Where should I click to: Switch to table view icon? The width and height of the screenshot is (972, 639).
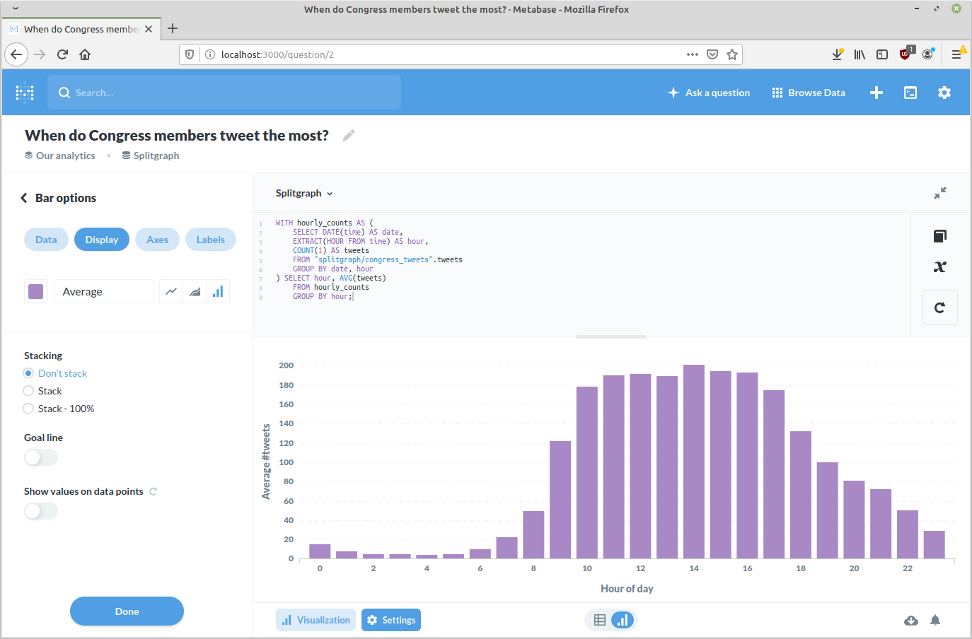pyautogui.click(x=600, y=620)
